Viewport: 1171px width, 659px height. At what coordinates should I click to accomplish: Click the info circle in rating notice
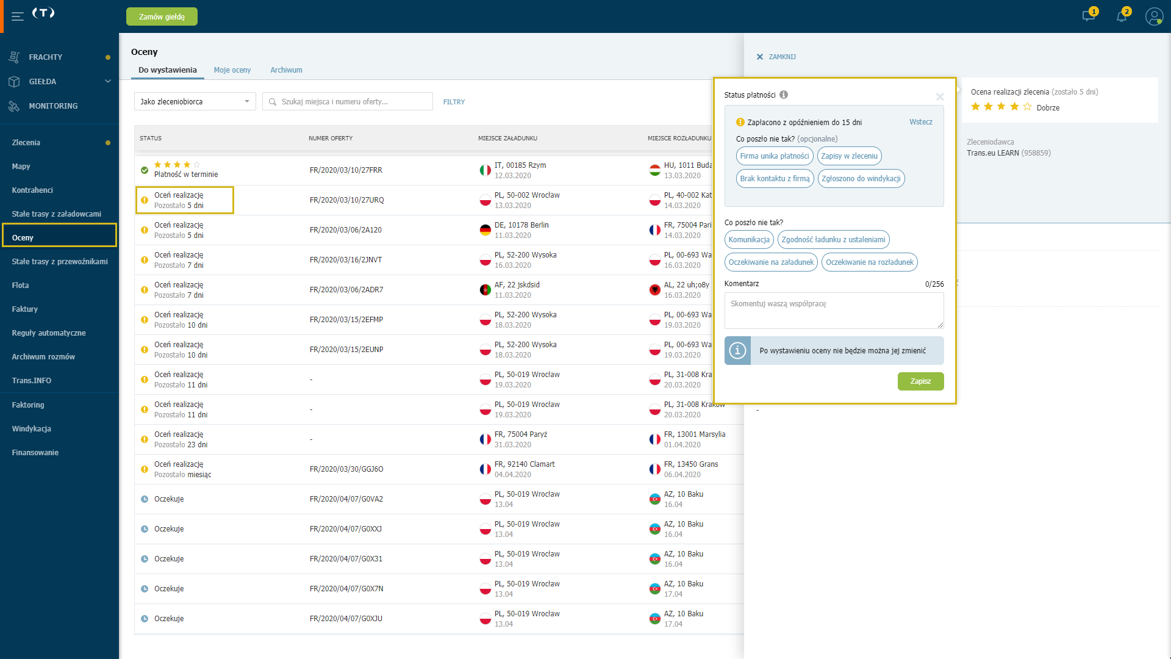[737, 351]
